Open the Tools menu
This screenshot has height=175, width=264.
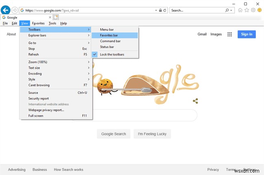coord(52,23)
